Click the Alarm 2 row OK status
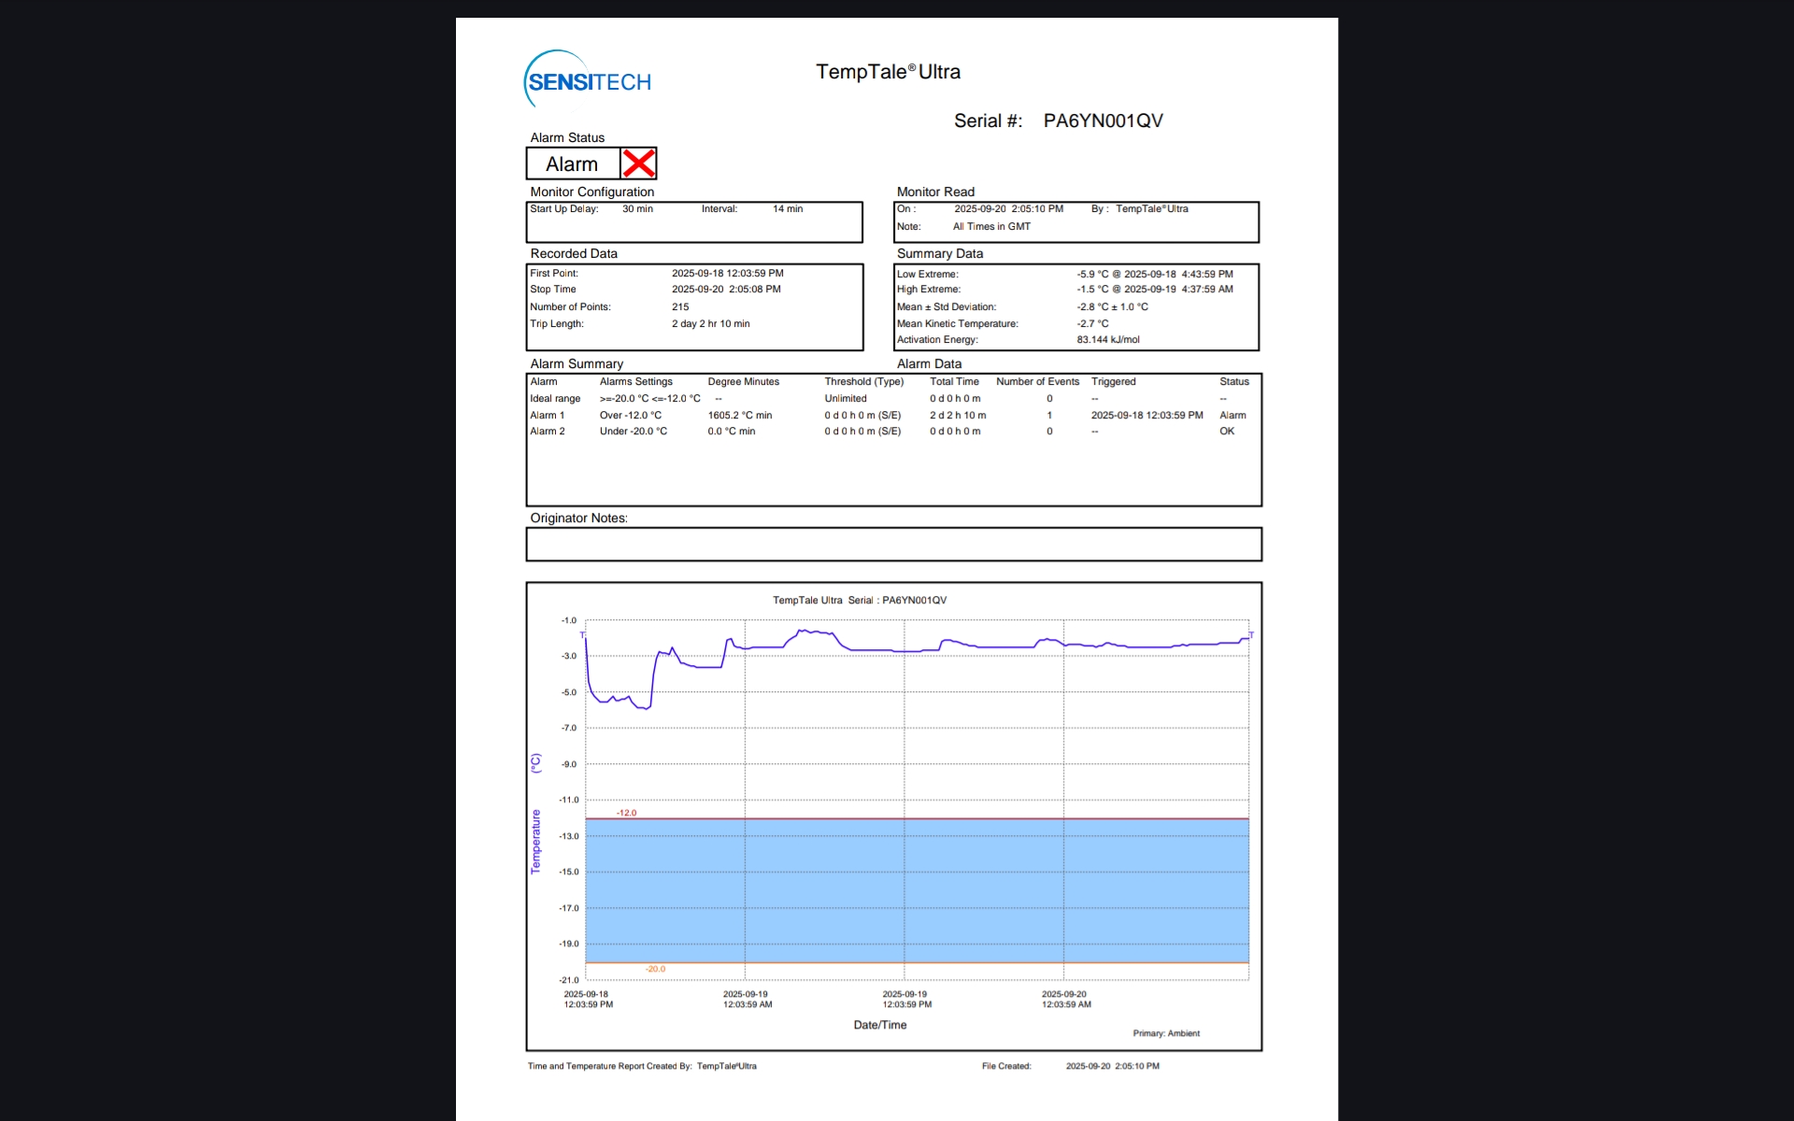1794x1121 pixels. pos(1227,432)
